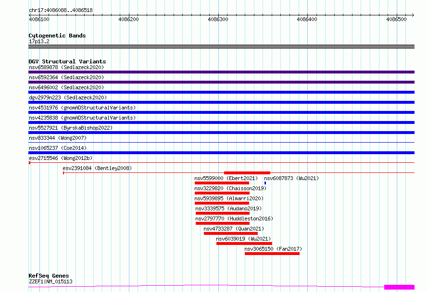Select variant label nsv5939895 (Almarri2020)
This screenshot has width=428, height=292.
point(229,198)
